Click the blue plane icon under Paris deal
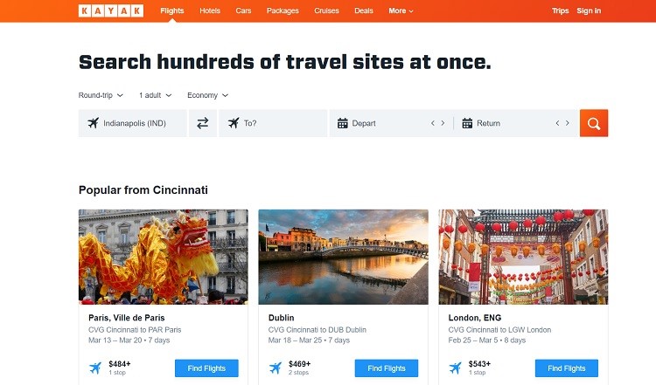The height and width of the screenshot is (385, 656). [95, 368]
